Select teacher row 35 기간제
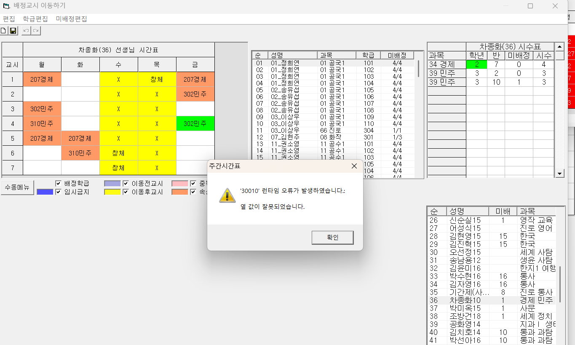The width and height of the screenshot is (575, 345). point(492,292)
